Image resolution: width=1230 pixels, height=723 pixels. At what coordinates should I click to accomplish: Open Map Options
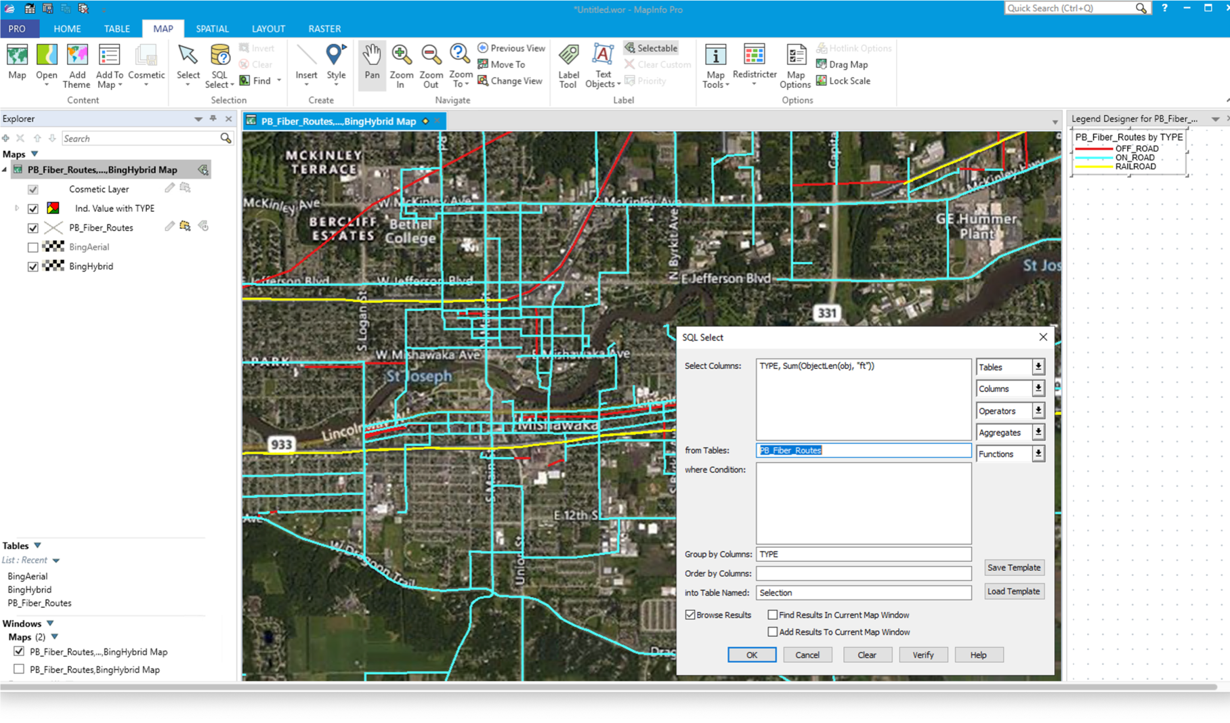click(795, 66)
